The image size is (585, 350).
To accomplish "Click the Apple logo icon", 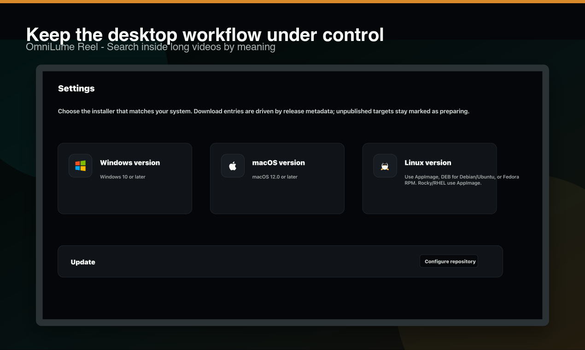I will coord(233,166).
